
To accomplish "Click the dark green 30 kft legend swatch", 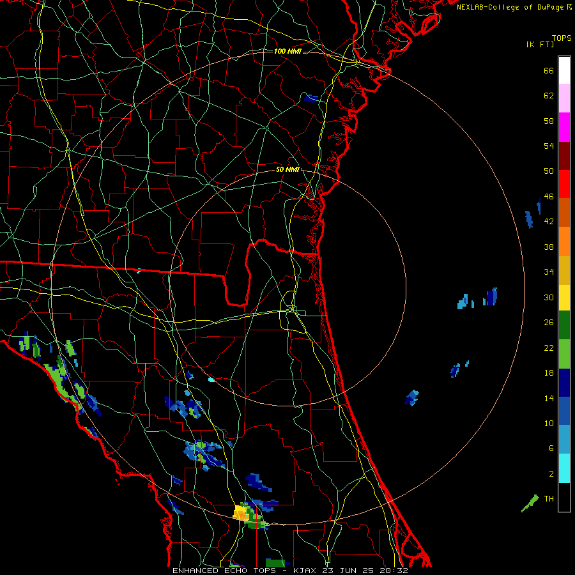I will point(564,325).
